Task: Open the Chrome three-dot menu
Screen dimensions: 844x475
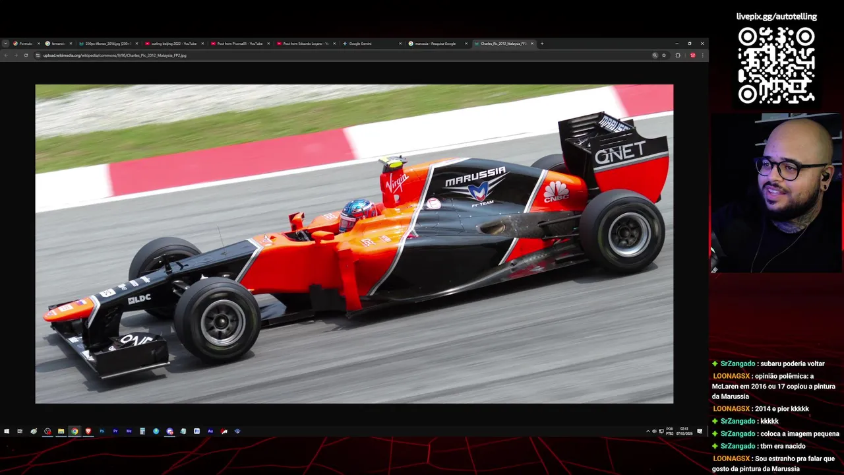Action: coord(702,55)
